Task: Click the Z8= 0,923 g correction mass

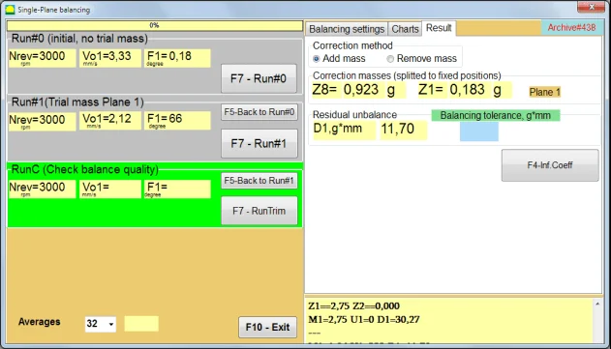Action: (358, 90)
